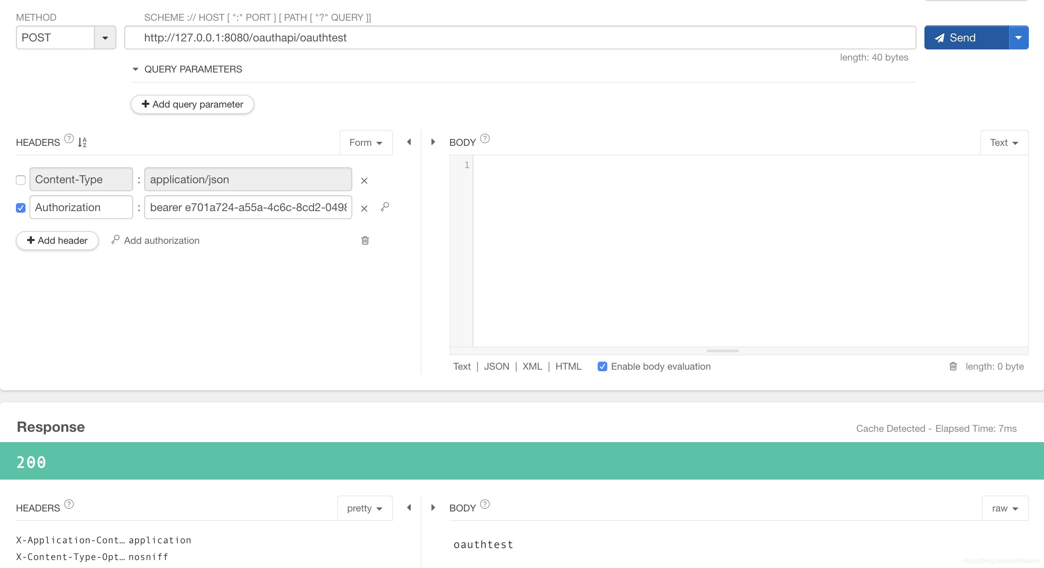Switch body format to JSON
Image resolution: width=1044 pixels, height=568 pixels.
[496, 366]
